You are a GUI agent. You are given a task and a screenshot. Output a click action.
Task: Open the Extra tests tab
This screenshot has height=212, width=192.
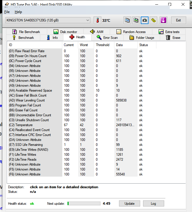169,32
